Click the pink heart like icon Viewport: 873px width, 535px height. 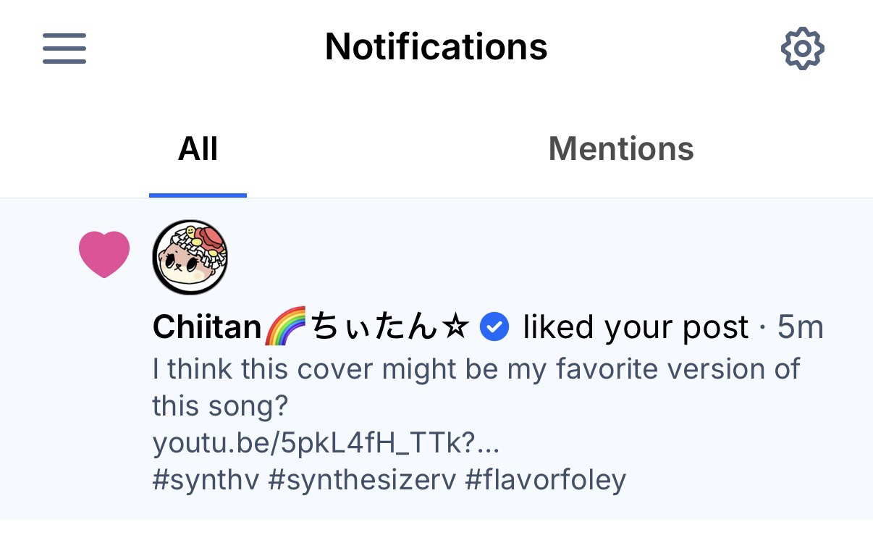pos(104,254)
